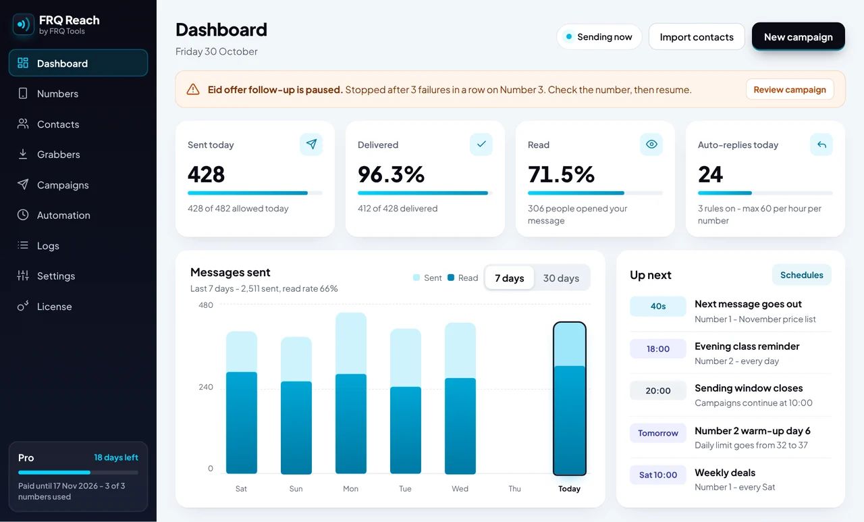Click "18 days left" in Pro card
This screenshot has height=522, width=864.
tap(116, 457)
